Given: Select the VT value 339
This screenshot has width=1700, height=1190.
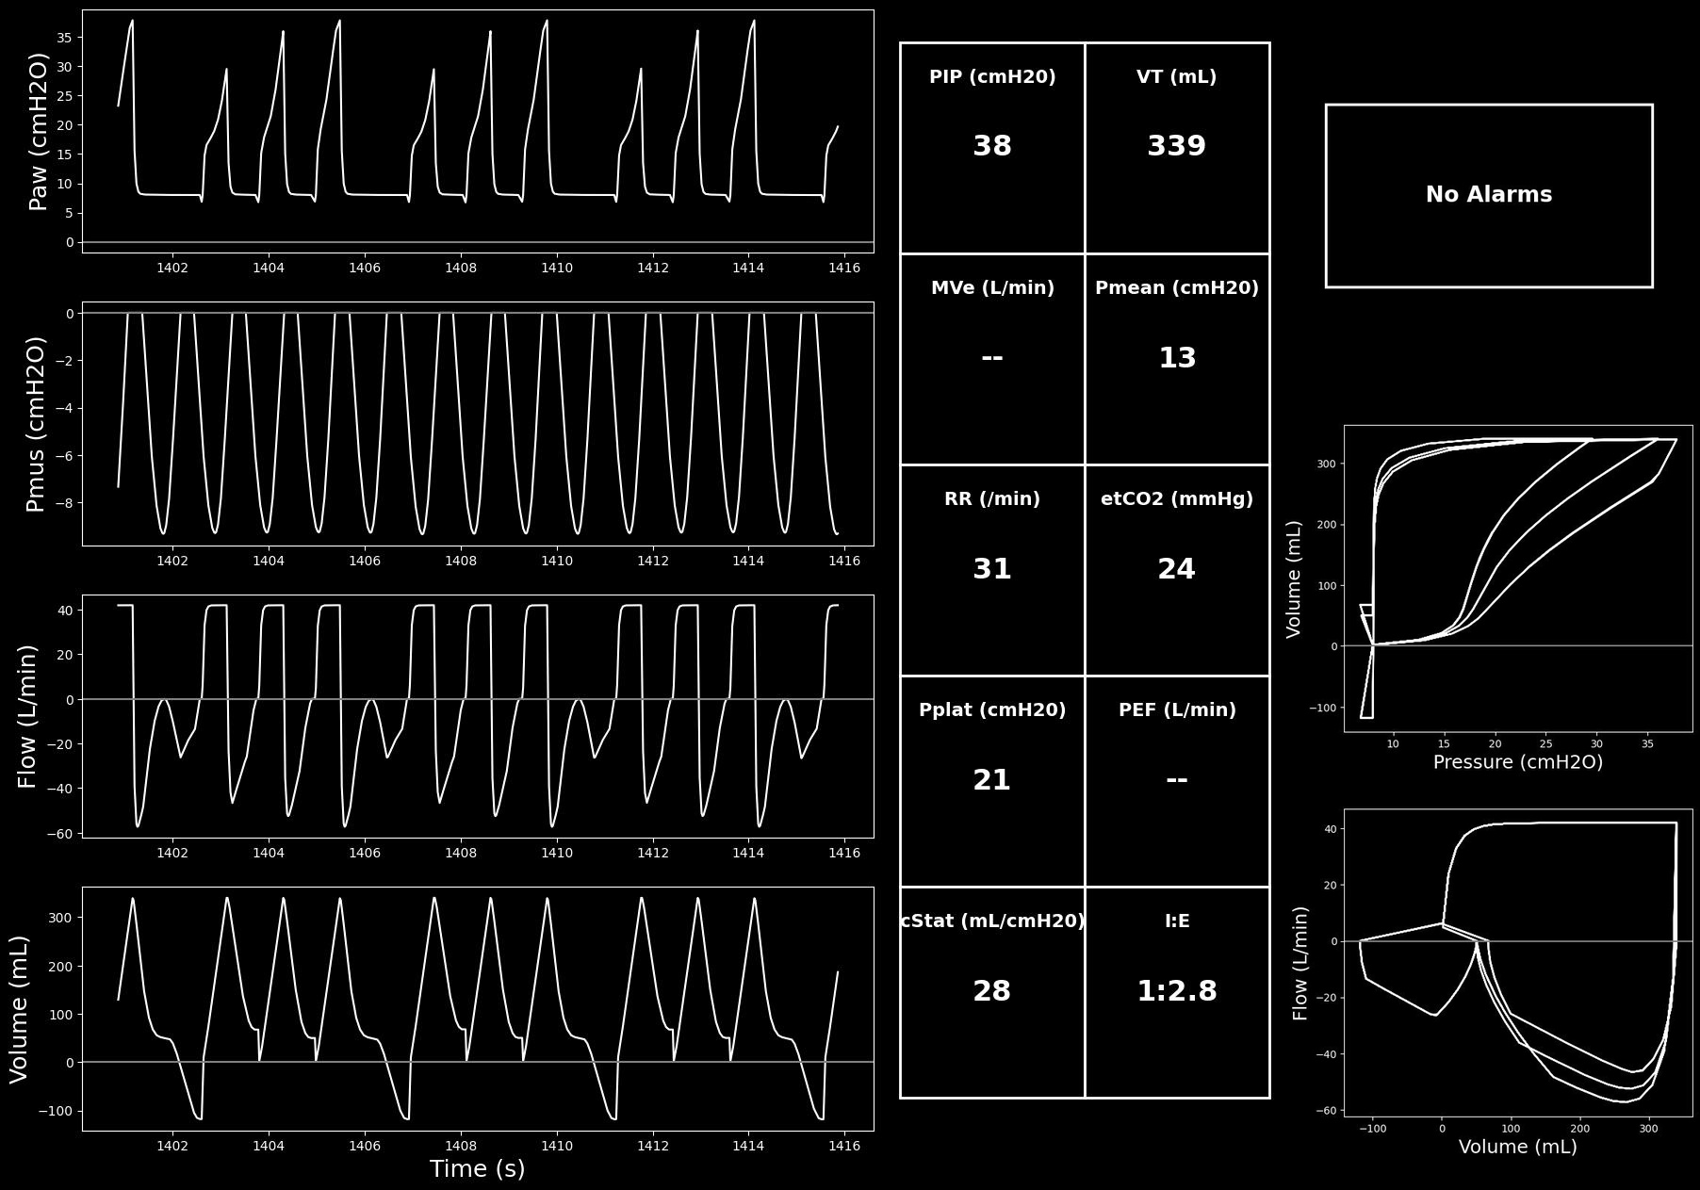Looking at the screenshot, I should coord(1176,146).
